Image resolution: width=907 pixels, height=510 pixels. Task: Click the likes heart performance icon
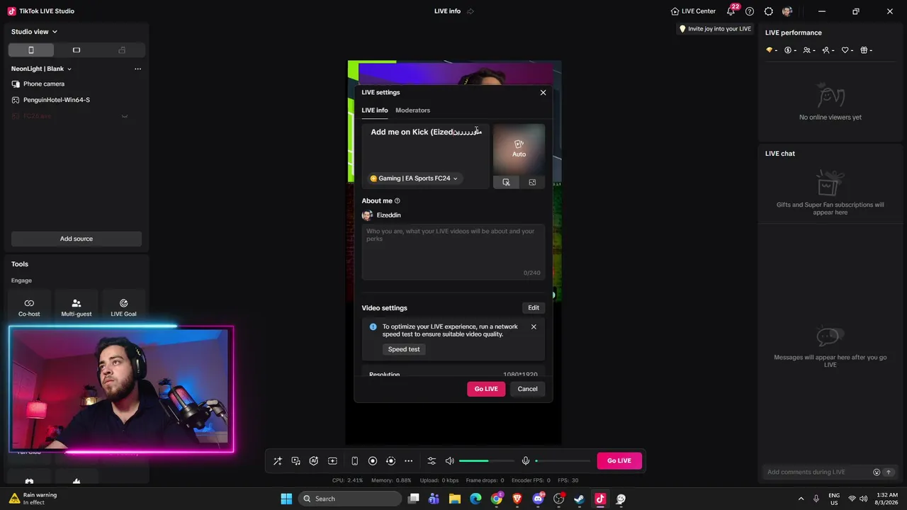(847, 50)
